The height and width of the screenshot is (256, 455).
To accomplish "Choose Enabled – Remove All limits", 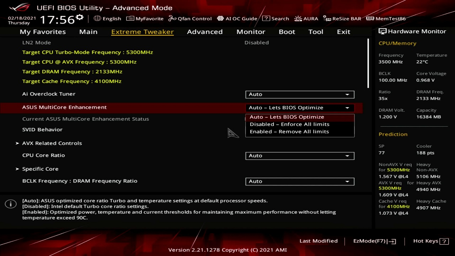I will point(300,132).
